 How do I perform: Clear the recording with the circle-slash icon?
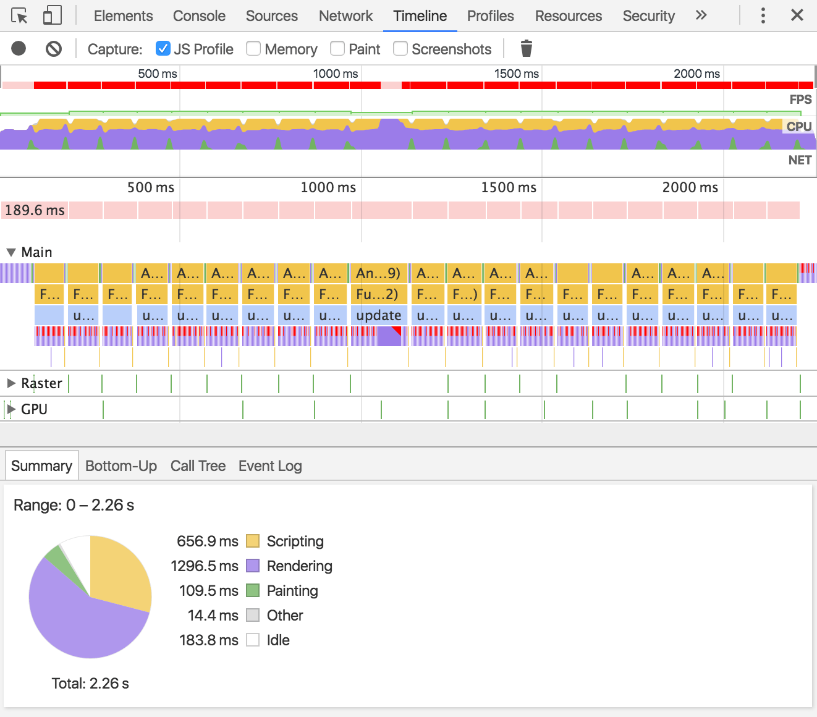click(x=54, y=48)
